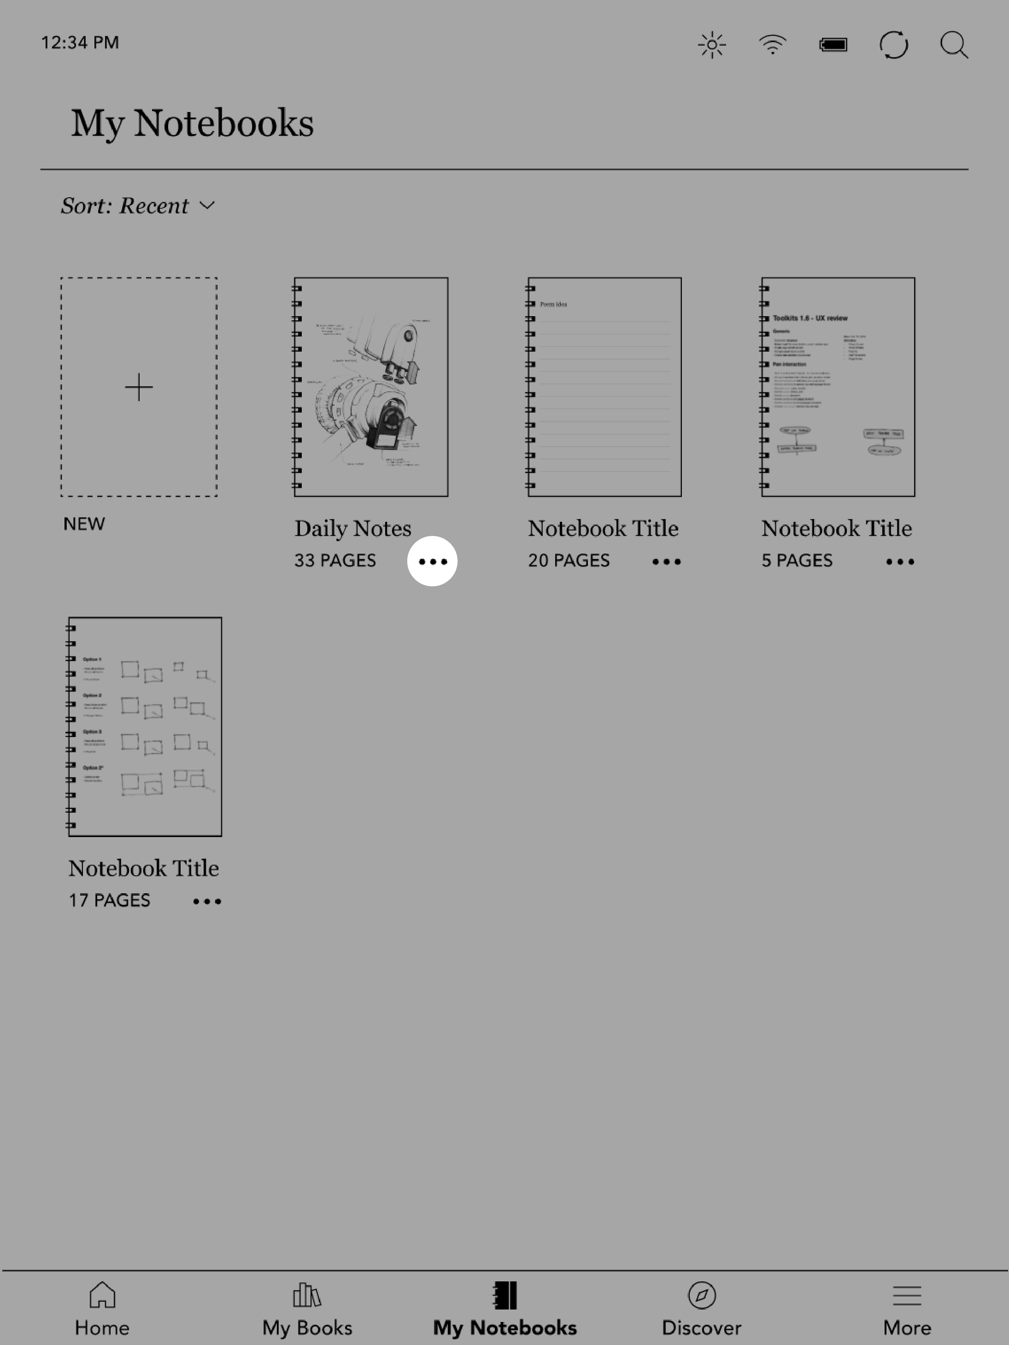Expand sort order dropdown
Image resolution: width=1009 pixels, height=1345 pixels.
click(138, 206)
